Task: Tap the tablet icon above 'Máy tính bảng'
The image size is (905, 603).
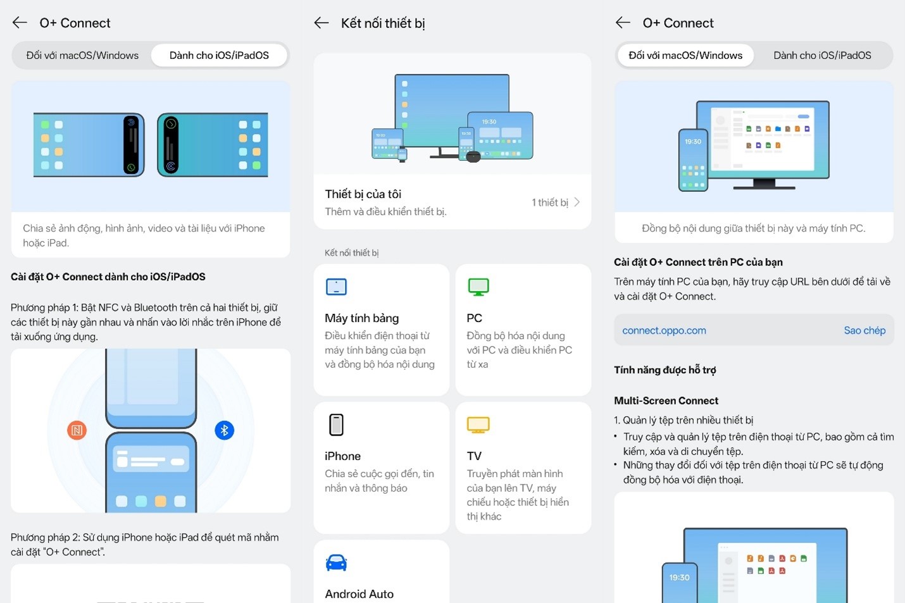Action: click(336, 287)
